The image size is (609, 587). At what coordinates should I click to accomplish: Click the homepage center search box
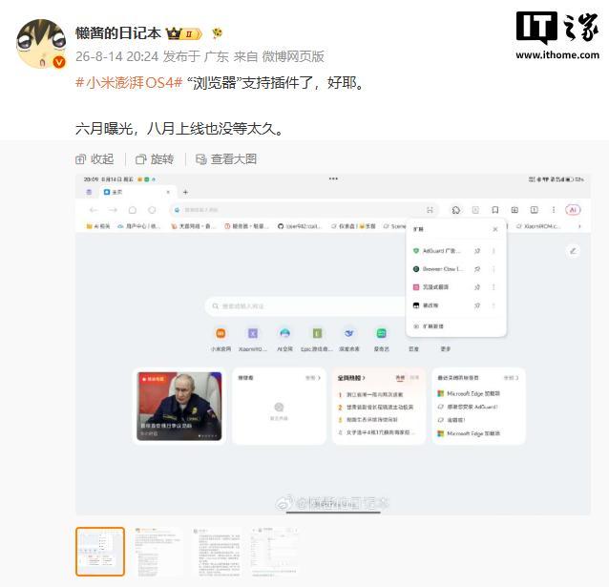click(304, 306)
